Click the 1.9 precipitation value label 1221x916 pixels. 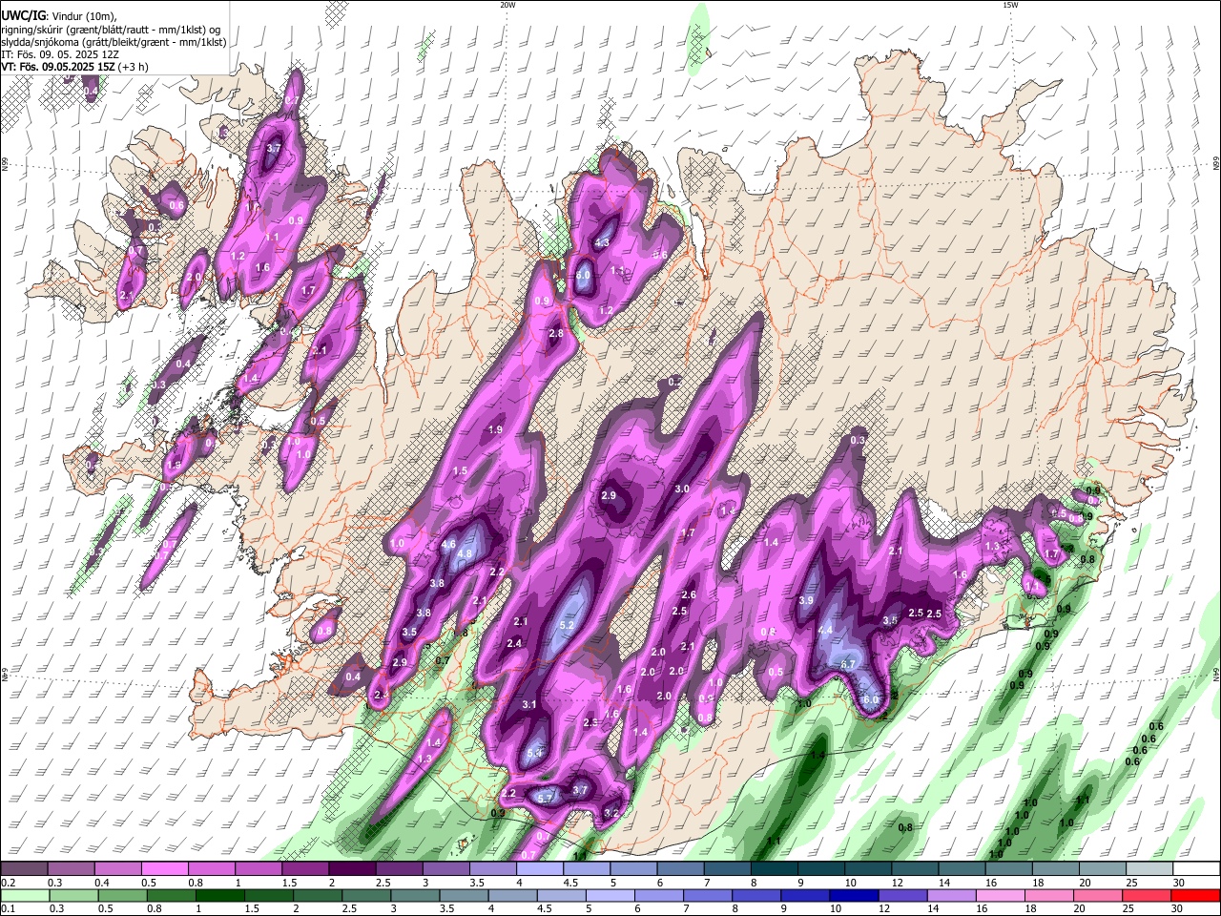pos(496,430)
